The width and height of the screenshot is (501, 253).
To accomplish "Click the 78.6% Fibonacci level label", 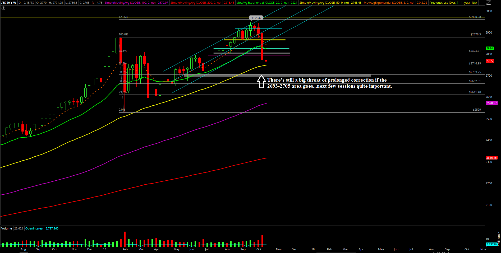I will coord(123,51).
